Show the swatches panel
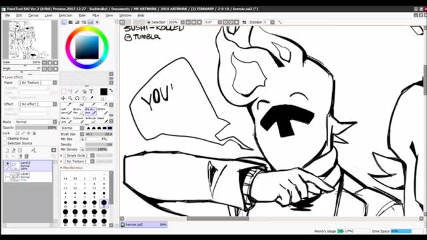Screen dimensions: 427x240 pos(91,22)
